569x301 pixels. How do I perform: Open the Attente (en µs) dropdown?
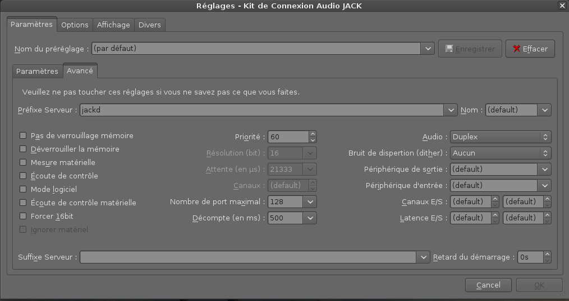pyautogui.click(x=310, y=170)
